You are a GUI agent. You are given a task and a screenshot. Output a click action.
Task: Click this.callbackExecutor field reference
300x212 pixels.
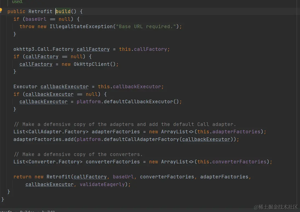[129, 87]
